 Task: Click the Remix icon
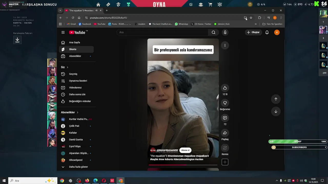click(x=225, y=148)
